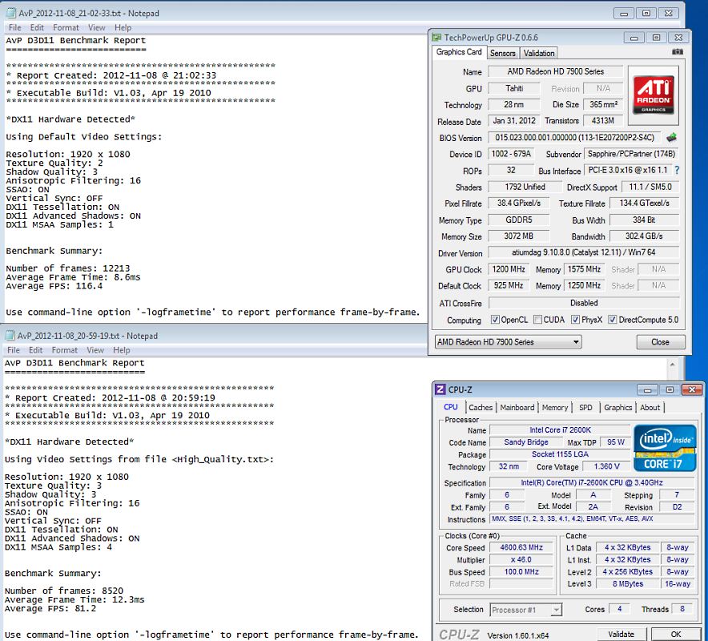This screenshot has height=641, width=708.
Task: Click 'Using Video Settings from file' line
Action: [x=139, y=459]
